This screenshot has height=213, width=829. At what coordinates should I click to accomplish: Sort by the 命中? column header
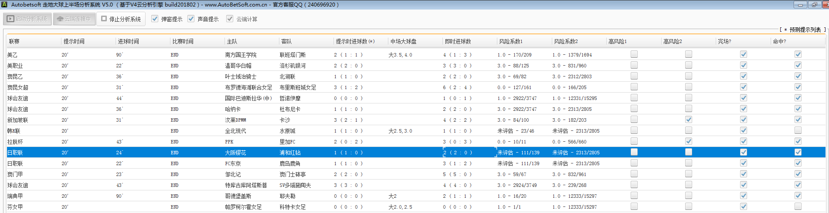point(779,41)
